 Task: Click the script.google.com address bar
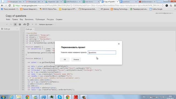click(x=88, y=5)
